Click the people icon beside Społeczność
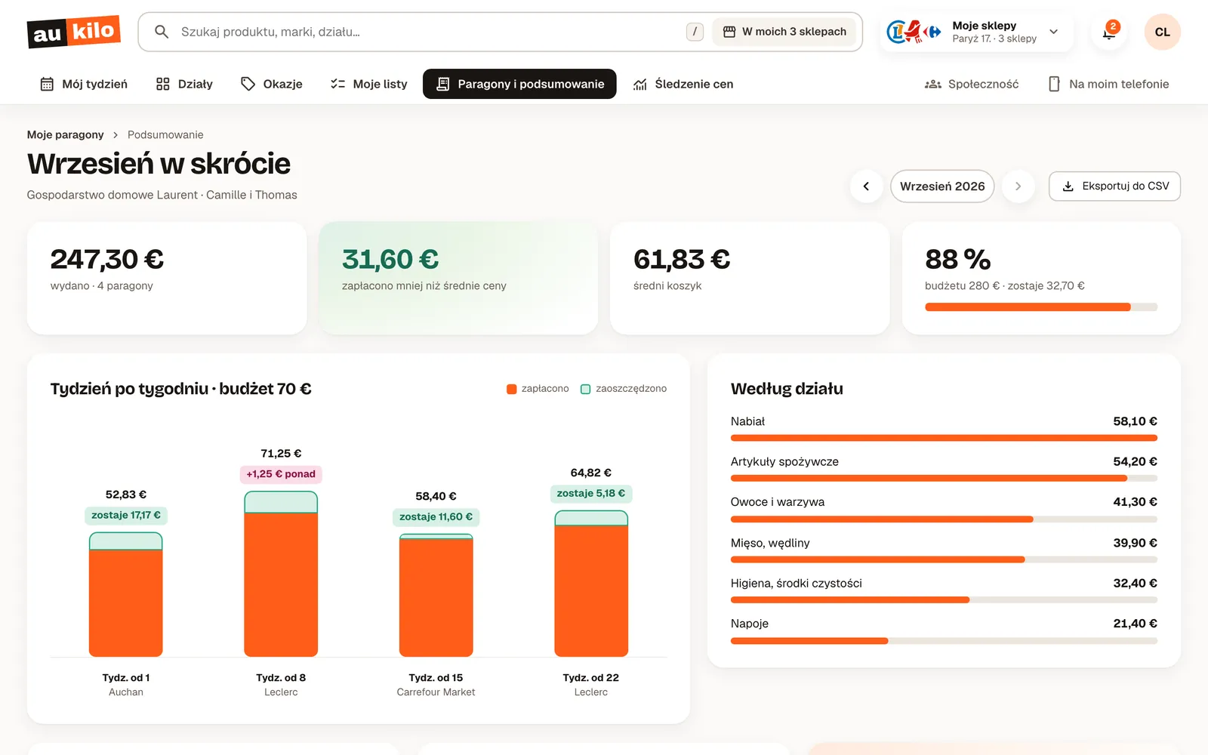Viewport: 1208px width, 755px height. (x=933, y=84)
